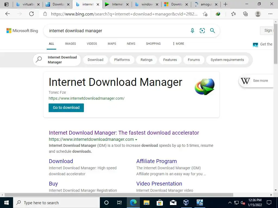This screenshot has width=278, height=208.
Task: Click the Platforms suggestion chip
Action: pos(122,60)
